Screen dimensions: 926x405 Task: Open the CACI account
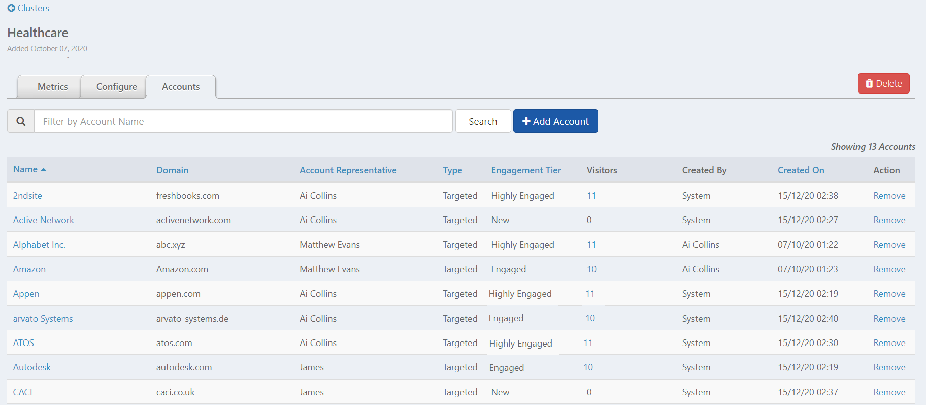point(22,392)
